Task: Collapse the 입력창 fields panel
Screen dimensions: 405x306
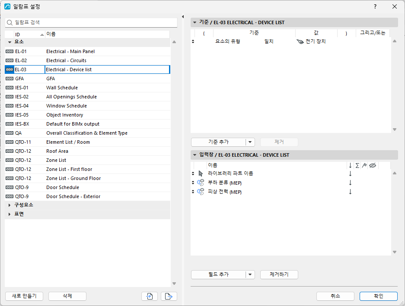Action: [195, 155]
